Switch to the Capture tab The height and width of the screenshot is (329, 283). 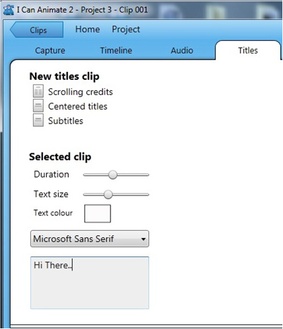[x=50, y=50]
